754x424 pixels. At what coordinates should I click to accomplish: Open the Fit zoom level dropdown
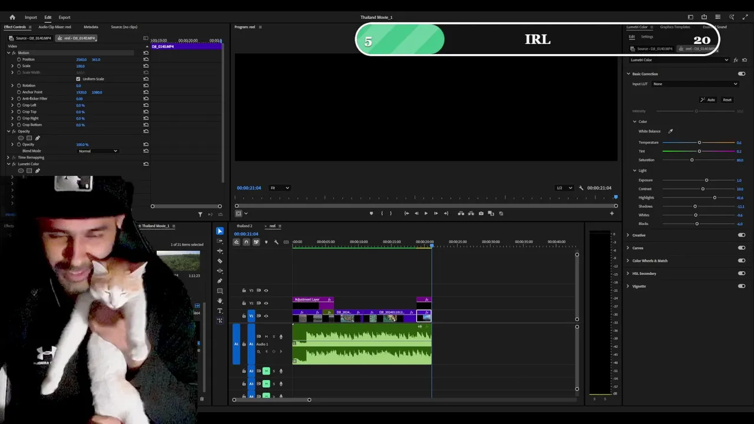click(279, 188)
